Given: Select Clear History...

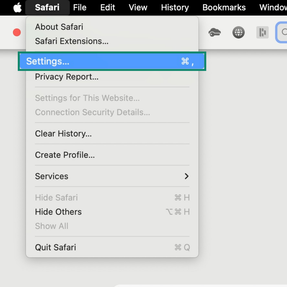Looking at the screenshot, I should [63, 134].
